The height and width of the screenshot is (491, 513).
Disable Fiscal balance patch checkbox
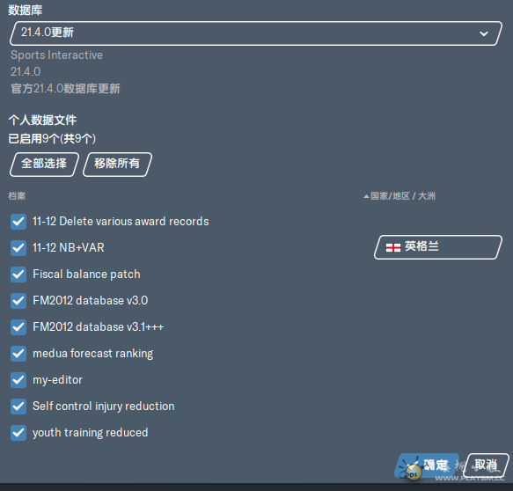[18, 275]
